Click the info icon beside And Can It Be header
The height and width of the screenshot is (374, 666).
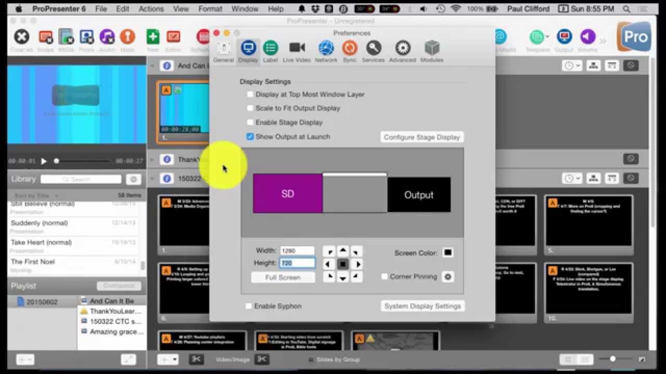[167, 66]
